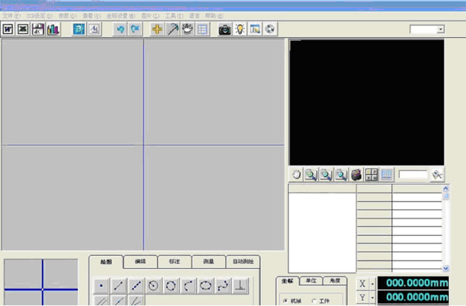Select the 工件 radio button
This screenshot has height=306, width=466.
tap(314, 301)
